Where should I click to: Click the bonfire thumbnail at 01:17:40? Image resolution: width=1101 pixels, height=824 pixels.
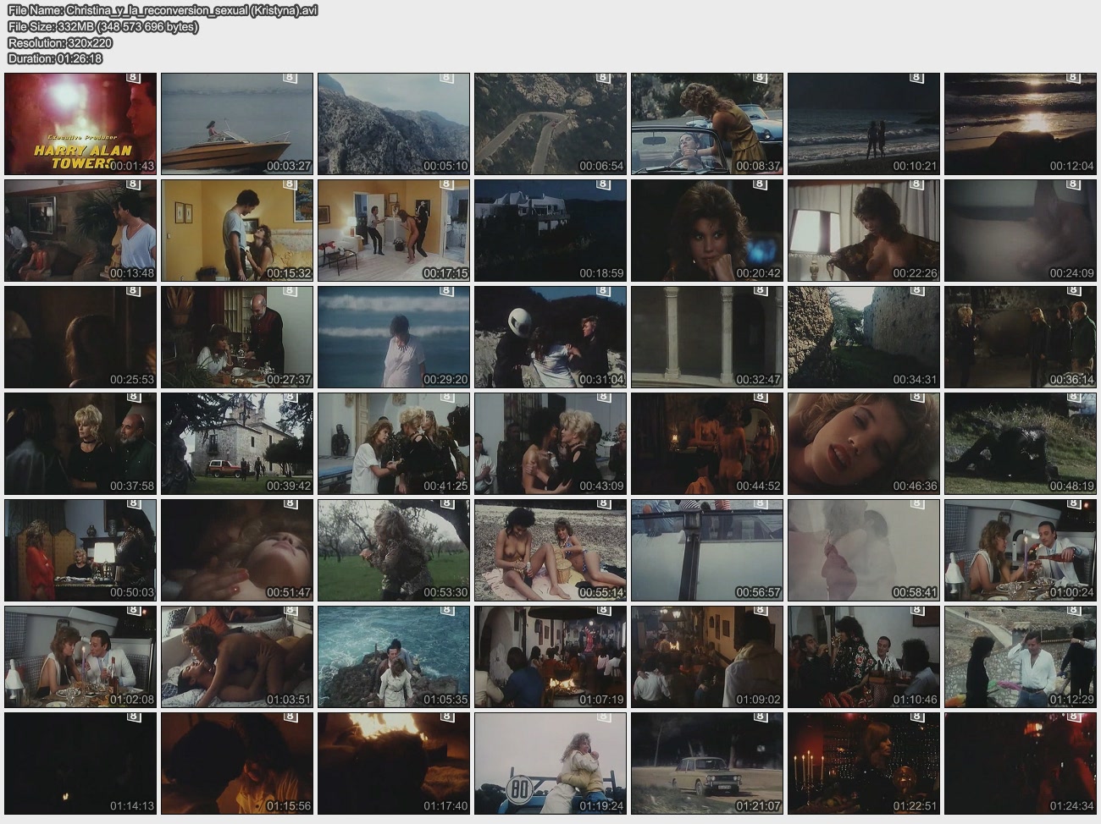[x=394, y=763]
